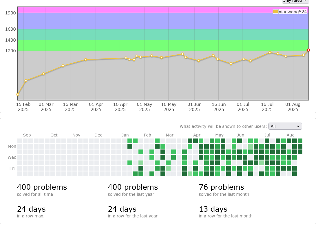Screen dimensions: 316x229
Task: Click the 1400 rating axis label
Action: (10, 40)
